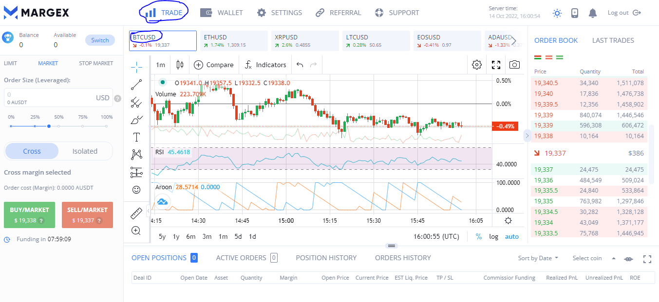
Task: Open the SETTINGS page
Action: coord(280,13)
